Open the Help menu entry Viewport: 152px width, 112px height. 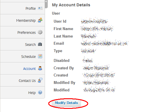coord(22,93)
